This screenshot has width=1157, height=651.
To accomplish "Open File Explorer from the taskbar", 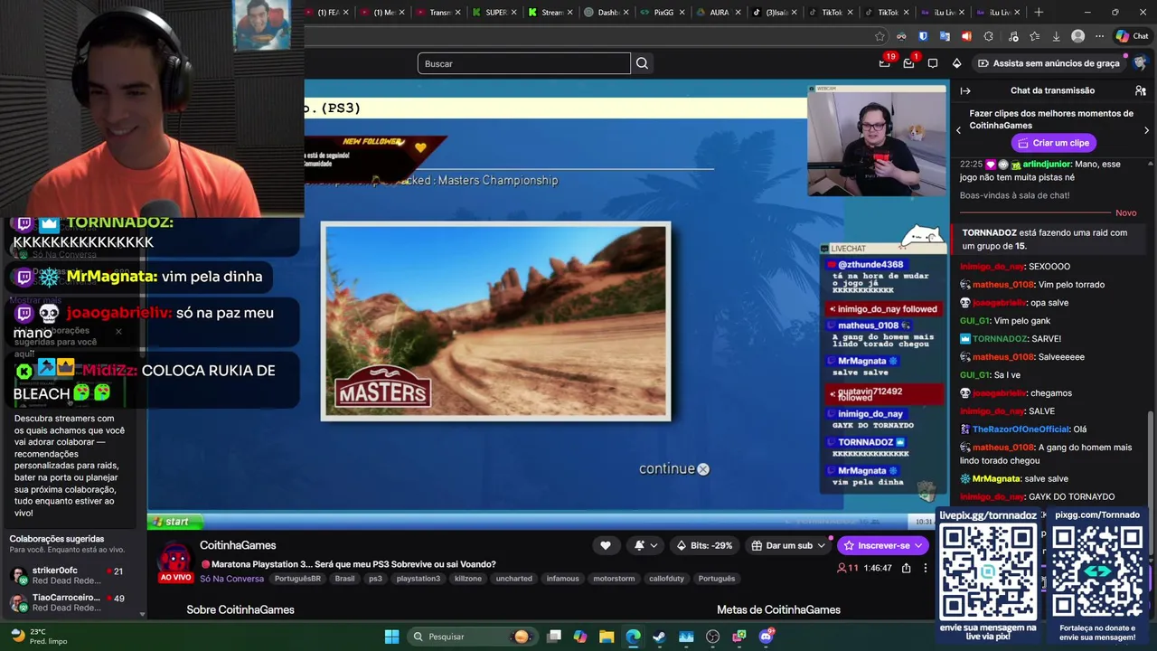I will [607, 637].
